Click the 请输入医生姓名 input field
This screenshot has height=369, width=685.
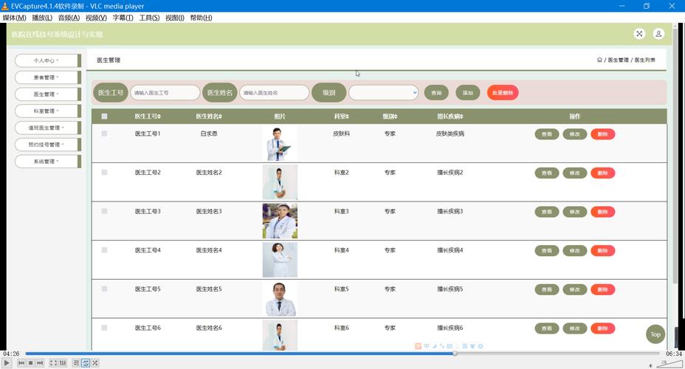[x=275, y=92]
